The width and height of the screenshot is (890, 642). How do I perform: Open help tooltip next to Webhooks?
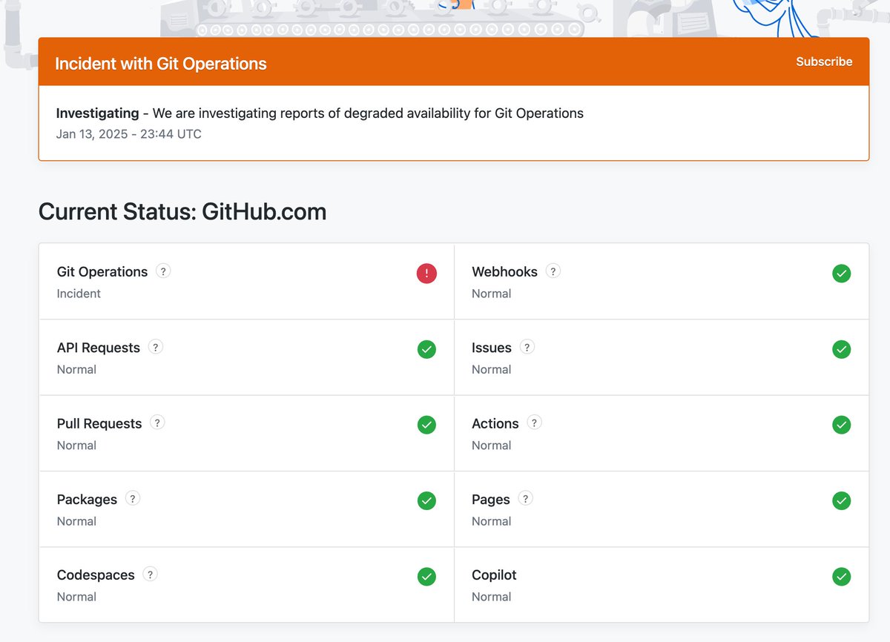point(553,271)
